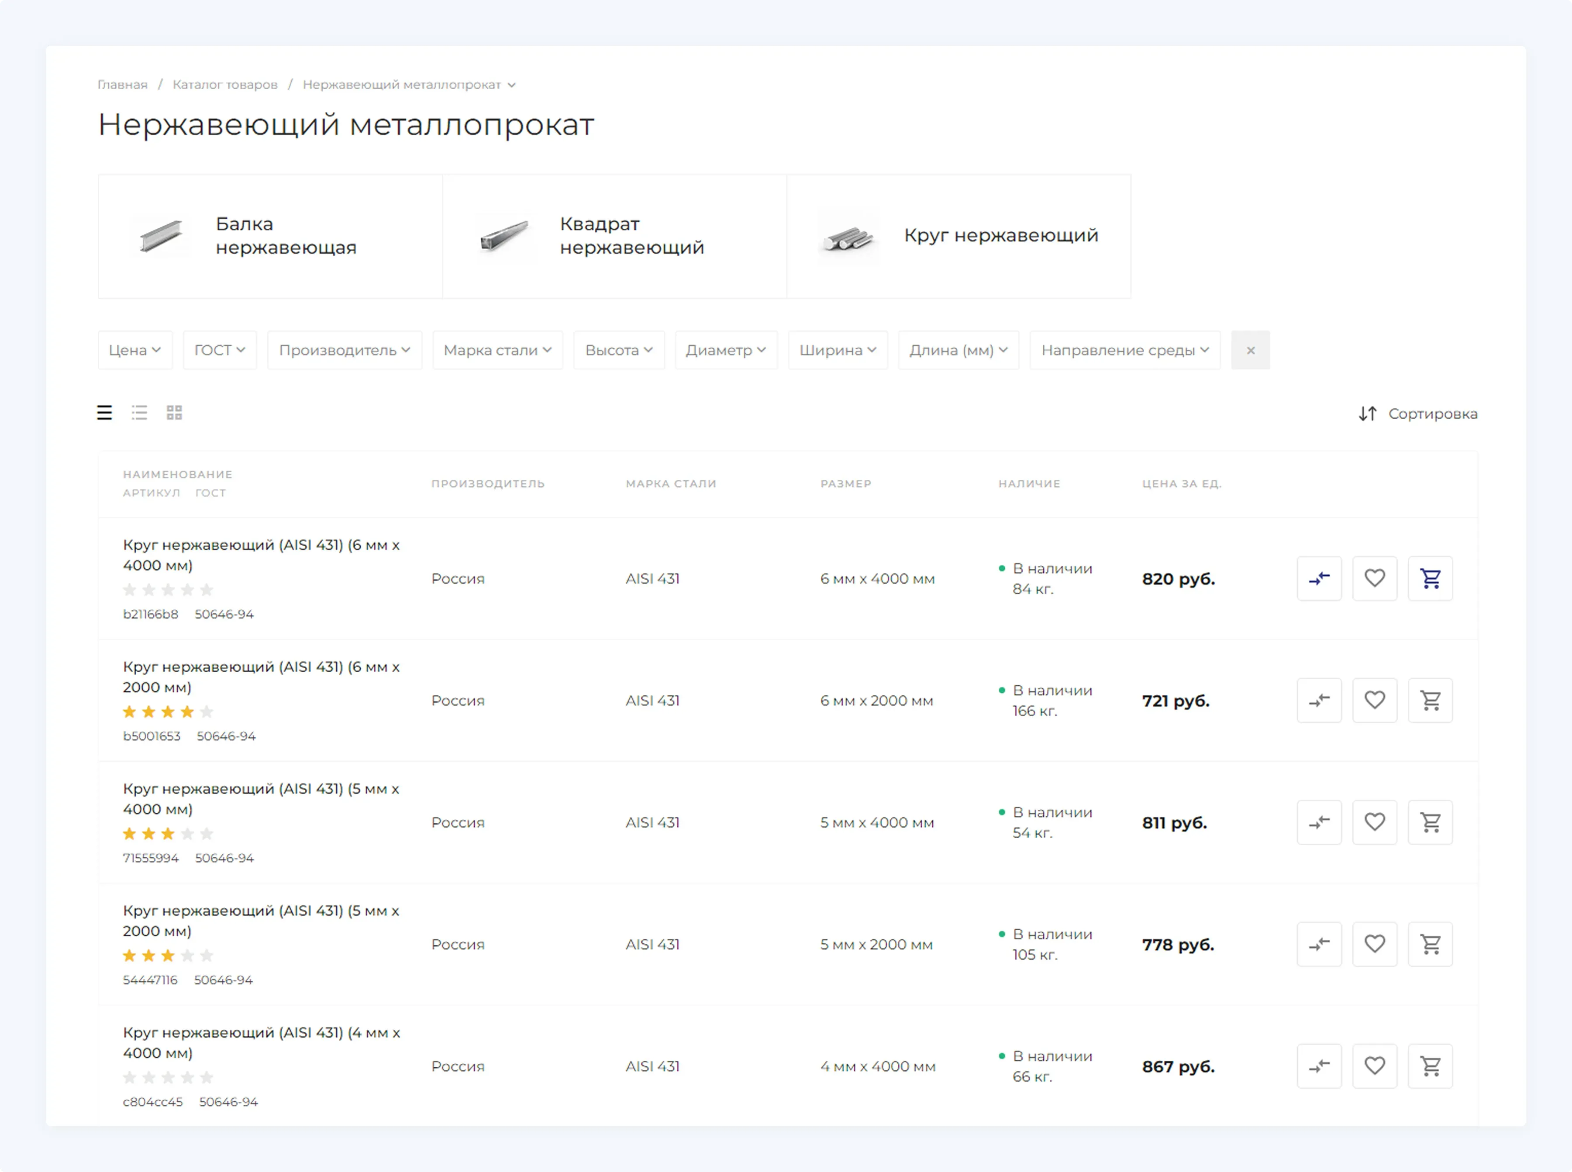Click the Сортировка sort icon
The width and height of the screenshot is (1572, 1172).
[x=1367, y=414]
